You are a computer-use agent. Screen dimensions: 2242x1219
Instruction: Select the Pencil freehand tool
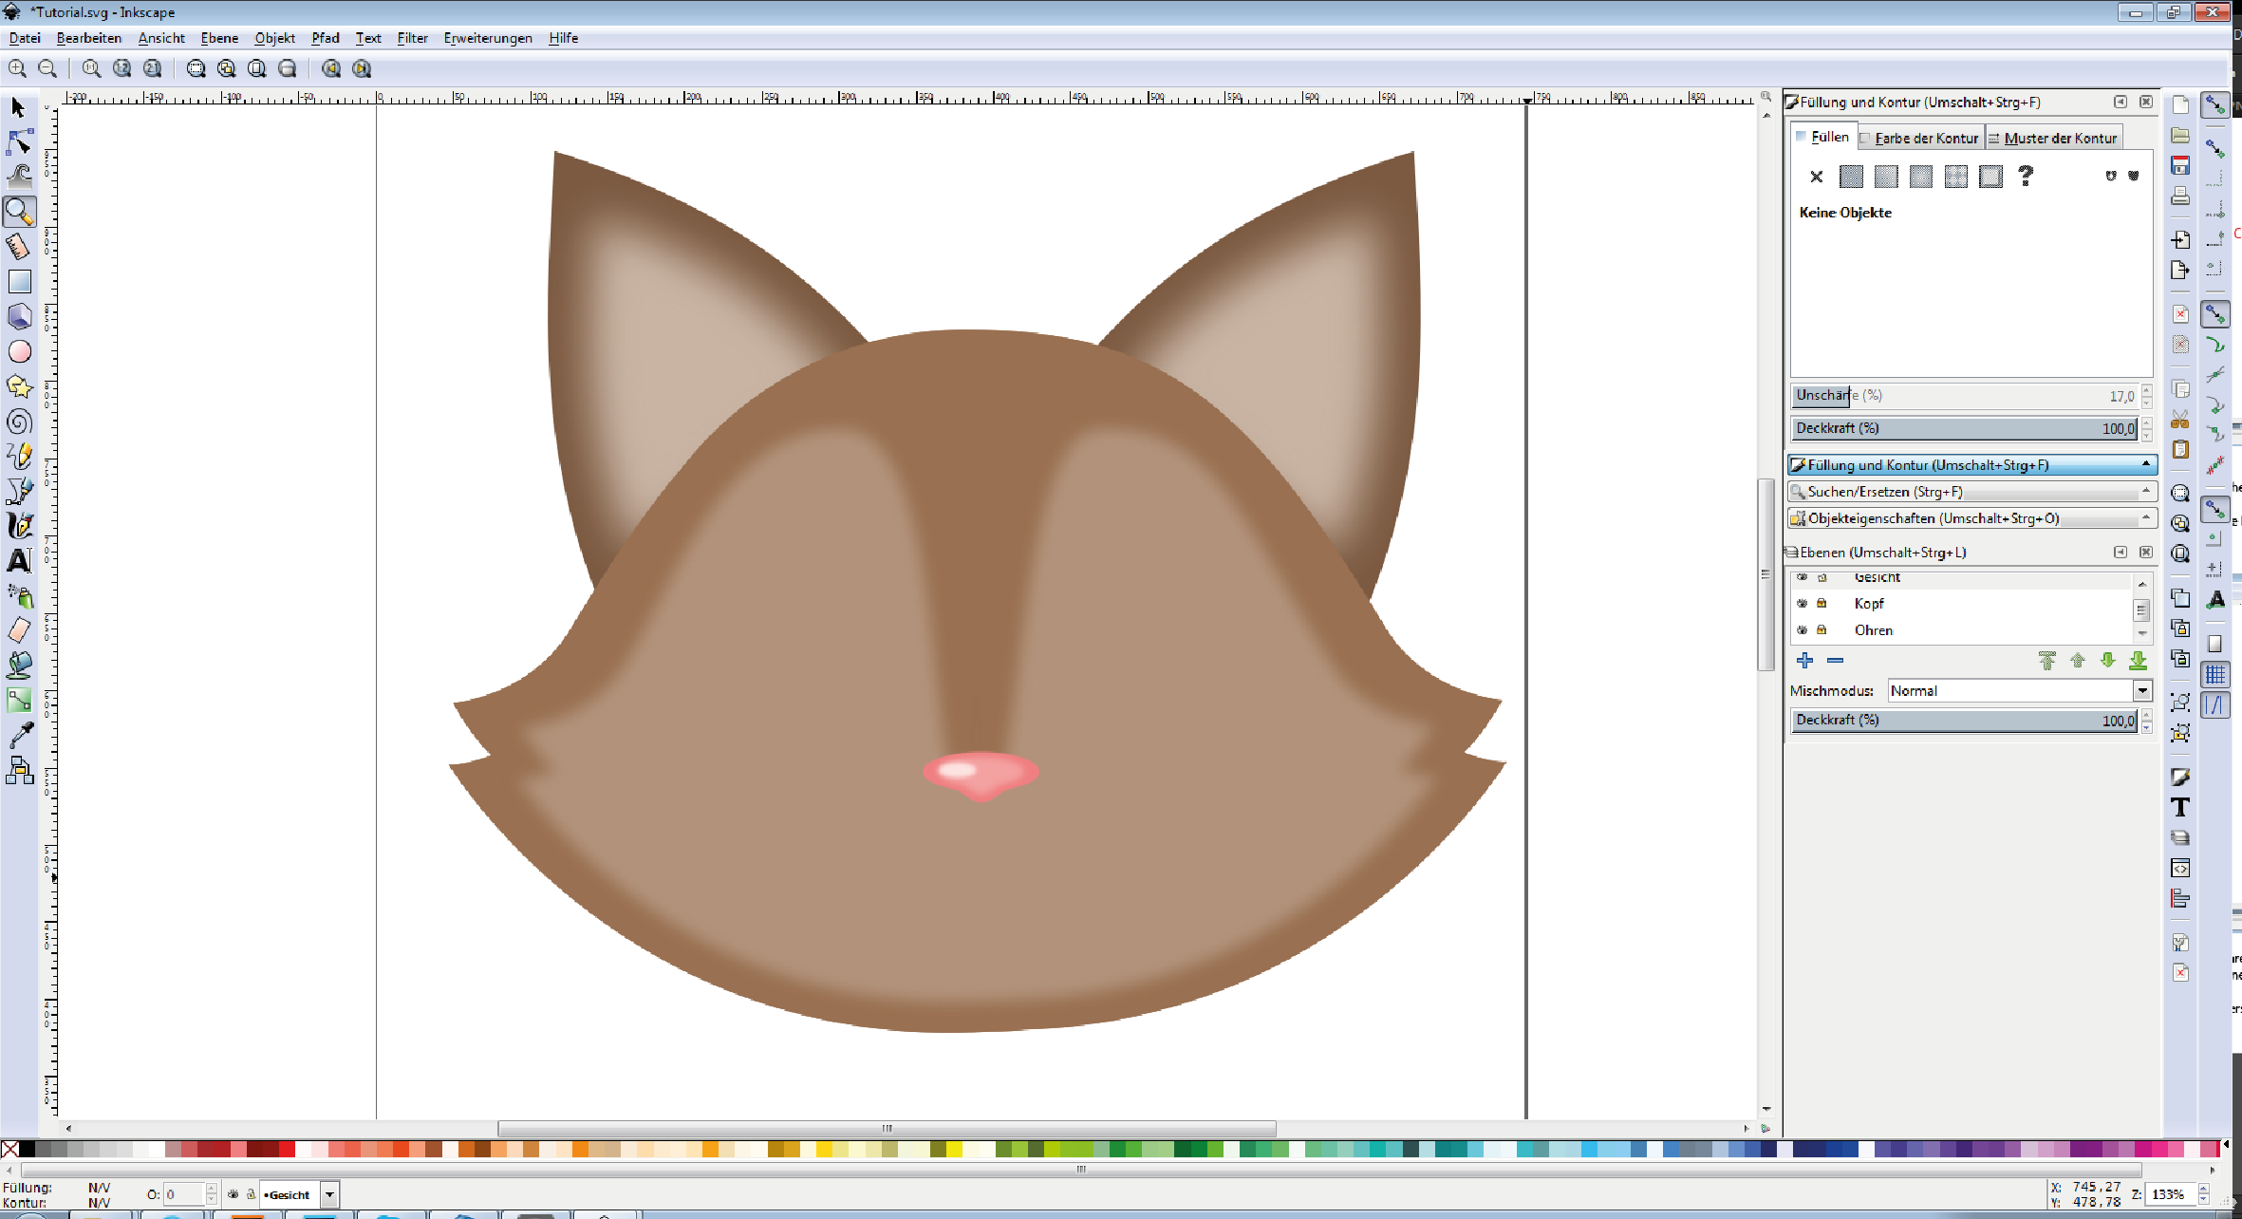tap(19, 456)
